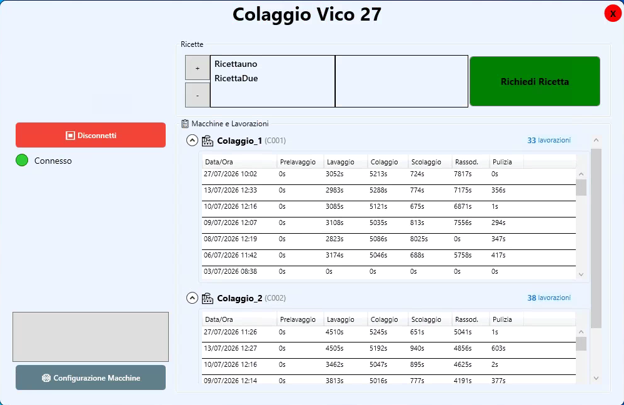
Task: Click the 4510s Lavaggio value
Action: (x=335, y=332)
